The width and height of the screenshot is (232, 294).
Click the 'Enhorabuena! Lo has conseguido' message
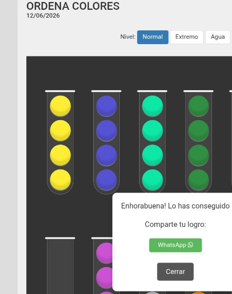pyautogui.click(x=175, y=206)
